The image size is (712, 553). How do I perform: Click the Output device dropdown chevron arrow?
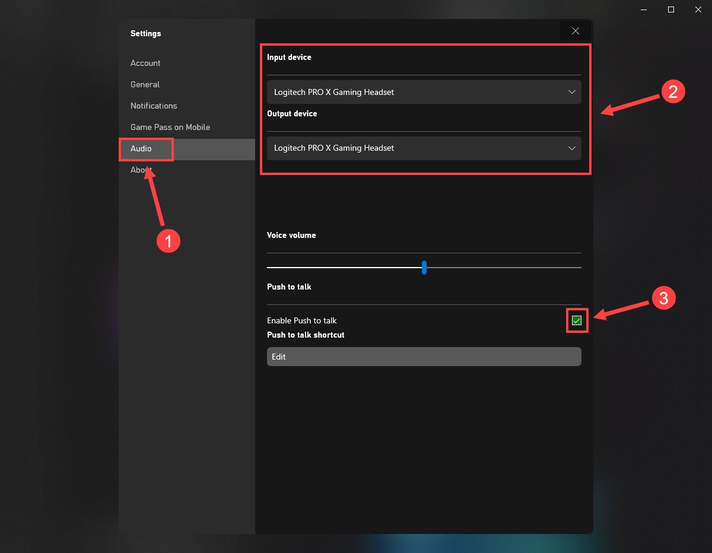571,148
